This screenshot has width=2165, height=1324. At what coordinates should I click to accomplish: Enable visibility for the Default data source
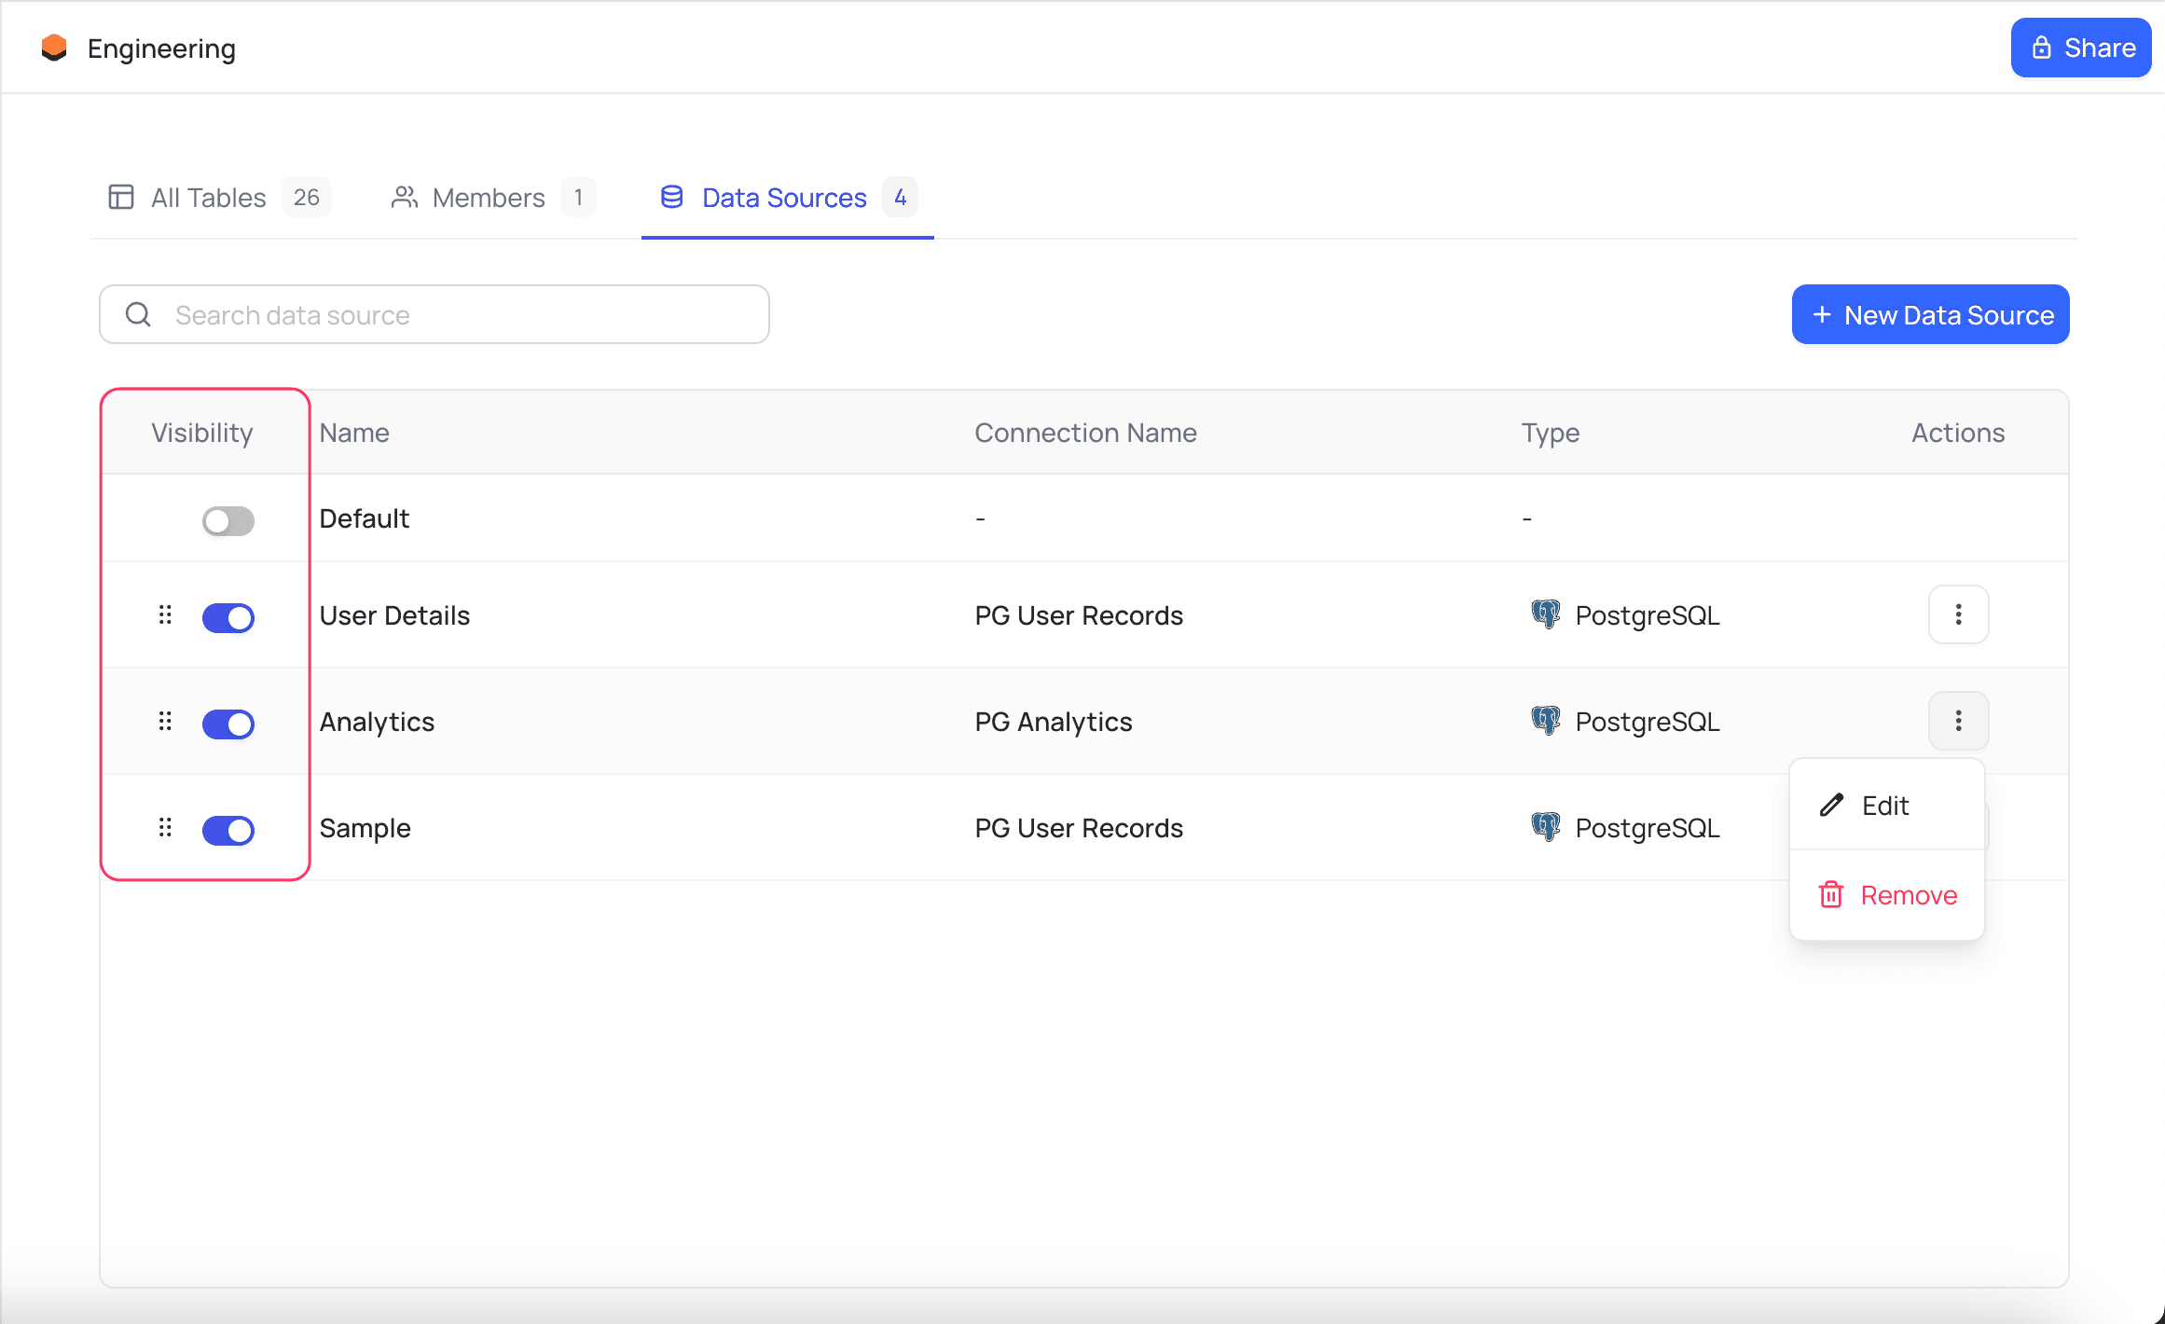coord(228,520)
